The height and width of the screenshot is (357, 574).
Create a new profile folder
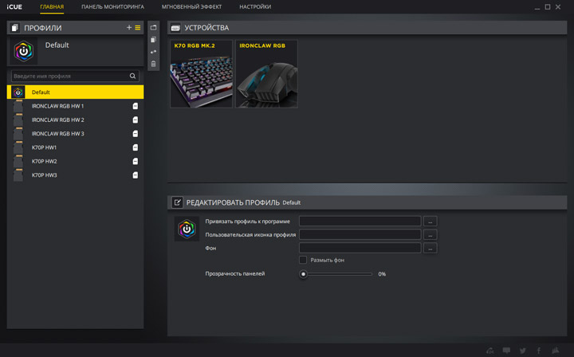coord(153,27)
